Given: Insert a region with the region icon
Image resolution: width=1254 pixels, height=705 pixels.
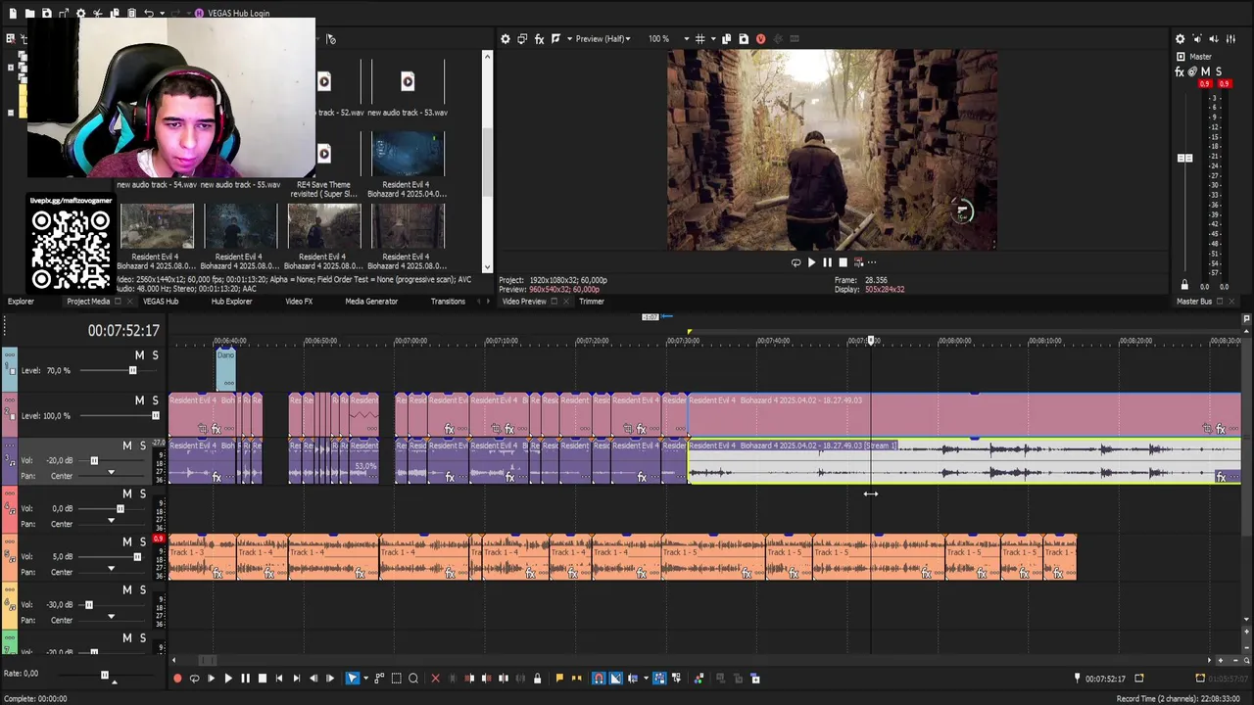Looking at the screenshot, I should [x=576, y=678].
